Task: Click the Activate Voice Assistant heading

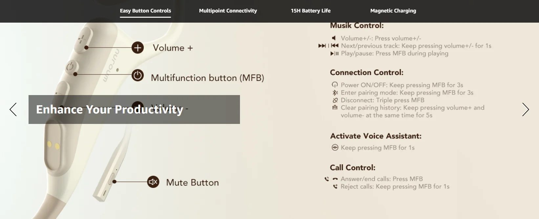Action: tap(376, 136)
